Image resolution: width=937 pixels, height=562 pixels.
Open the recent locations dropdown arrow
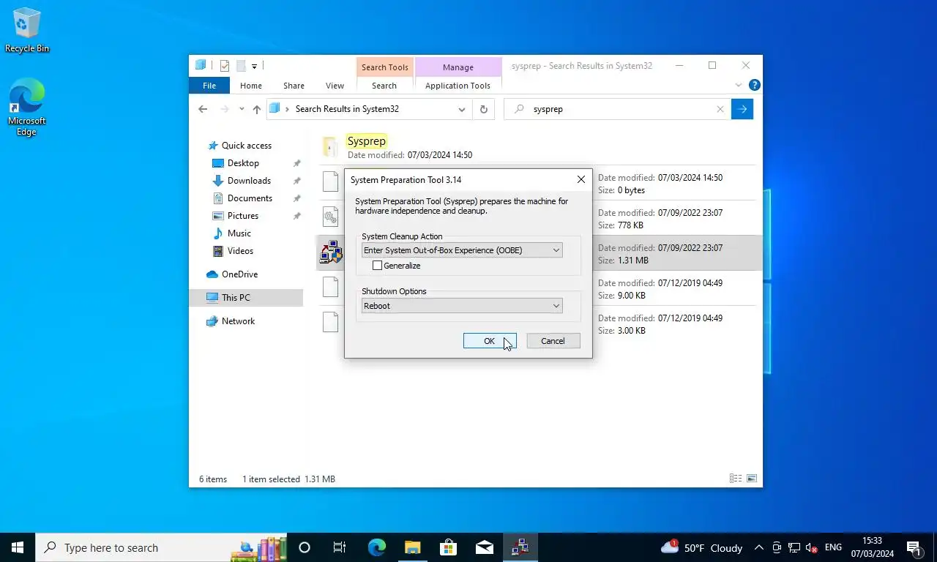click(x=242, y=109)
